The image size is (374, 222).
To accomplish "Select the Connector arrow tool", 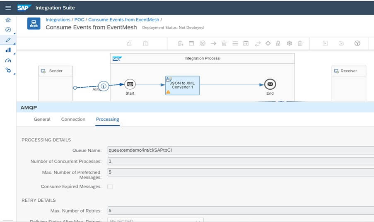I will [x=213, y=43].
